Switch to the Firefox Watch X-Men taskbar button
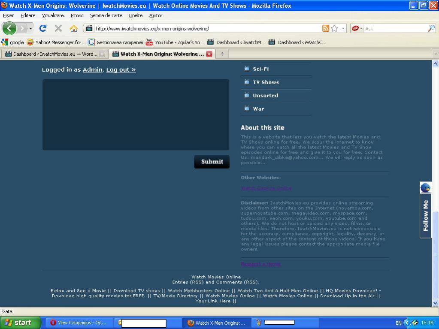This screenshot has height=329, width=439. click(x=216, y=323)
